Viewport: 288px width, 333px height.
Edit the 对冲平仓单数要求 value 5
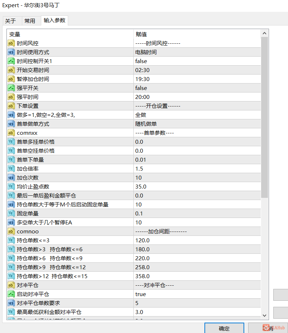[197, 303]
